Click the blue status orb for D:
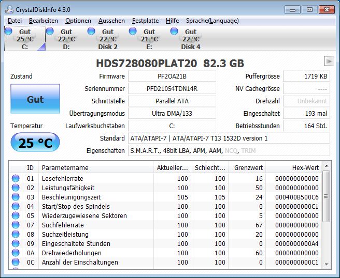 tap(50, 31)
